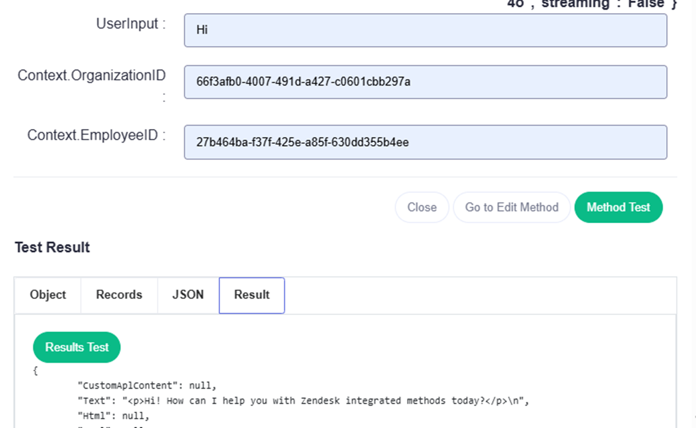Select the JSON tab

(x=188, y=295)
